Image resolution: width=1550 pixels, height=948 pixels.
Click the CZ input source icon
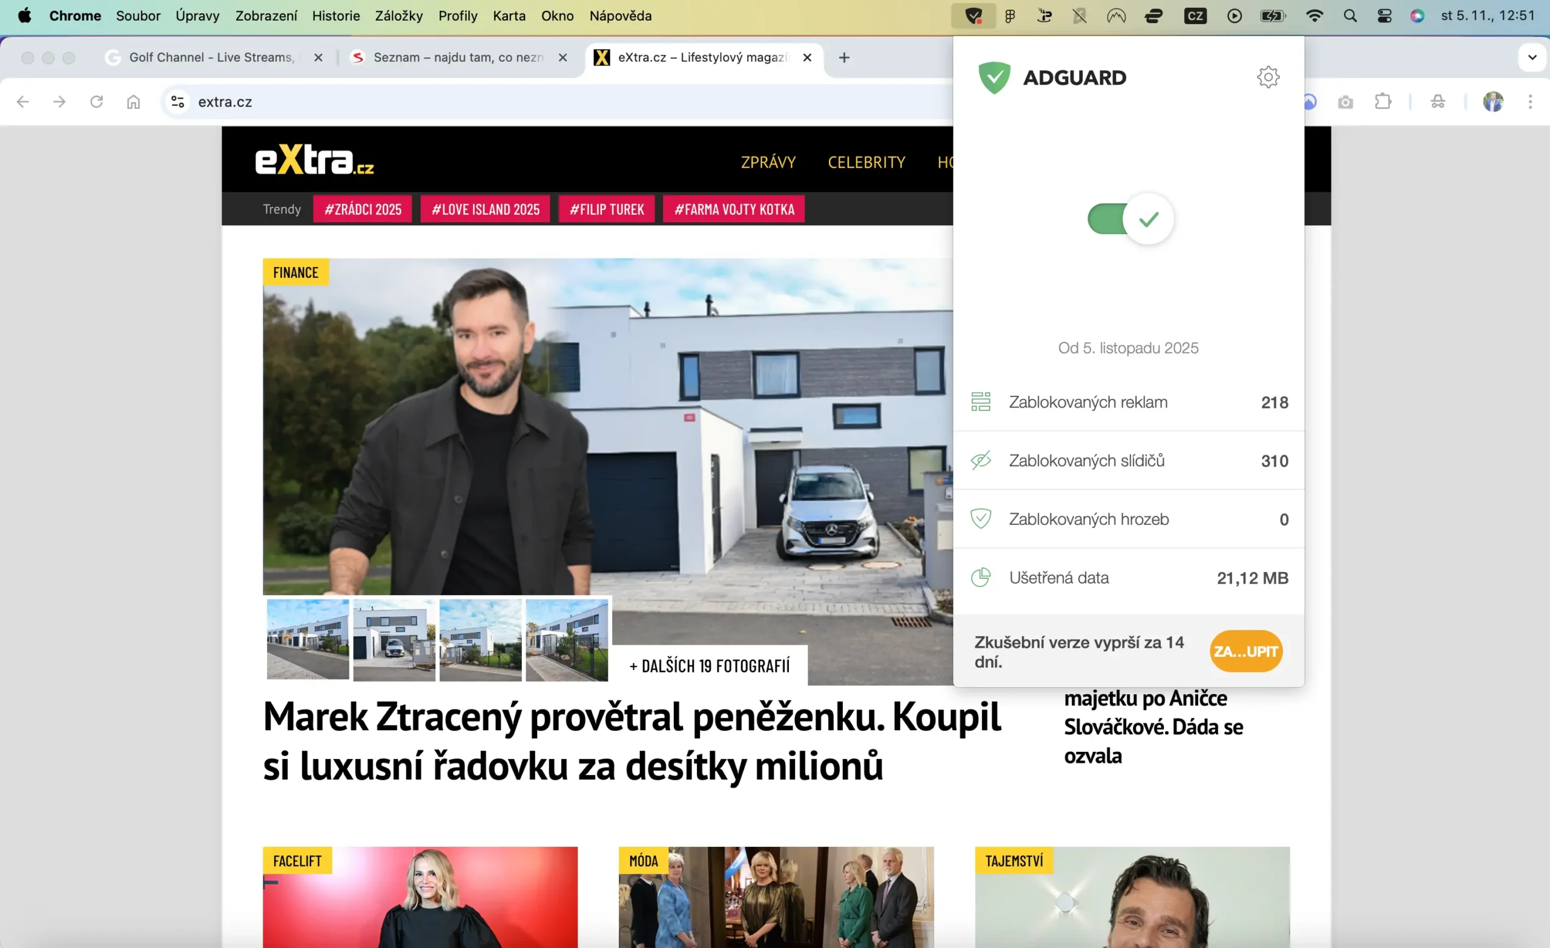[x=1195, y=16]
